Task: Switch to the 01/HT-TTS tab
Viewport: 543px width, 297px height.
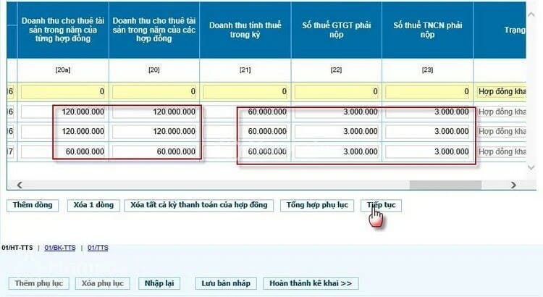Action: pyautogui.click(x=17, y=248)
